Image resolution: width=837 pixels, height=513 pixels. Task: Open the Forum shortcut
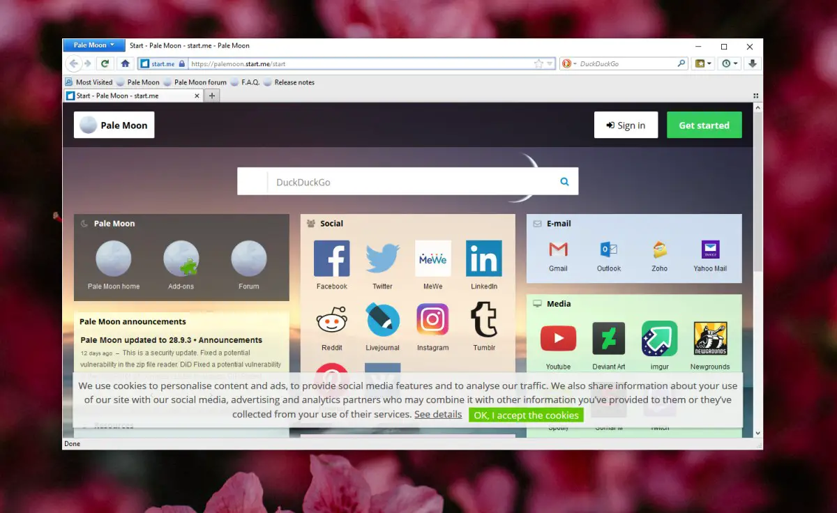click(249, 266)
